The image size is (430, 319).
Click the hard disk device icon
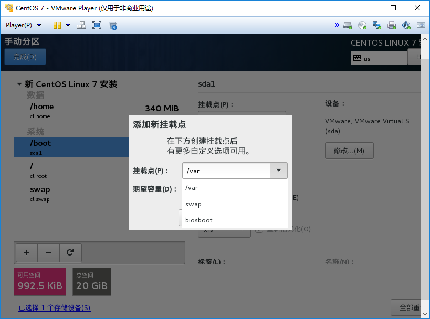pyautogui.click(x=348, y=26)
